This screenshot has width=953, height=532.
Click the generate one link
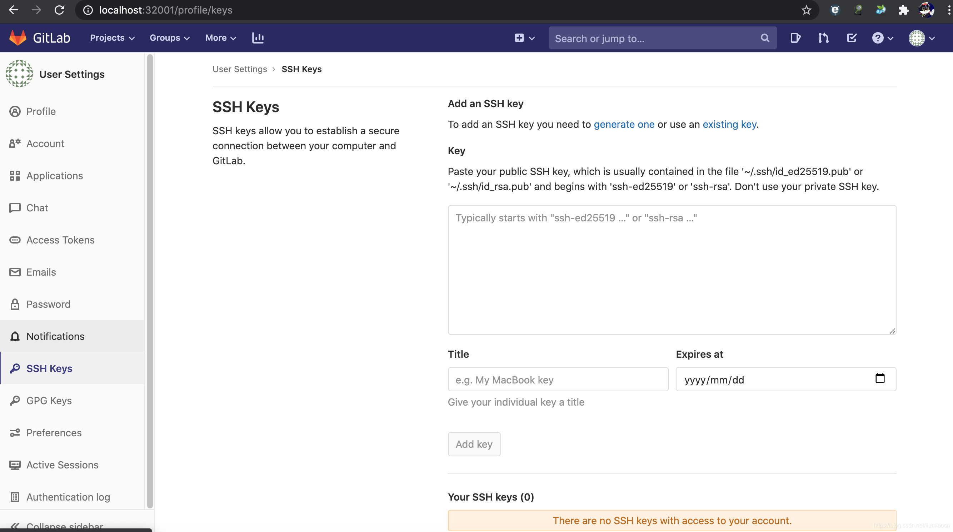tap(624, 124)
